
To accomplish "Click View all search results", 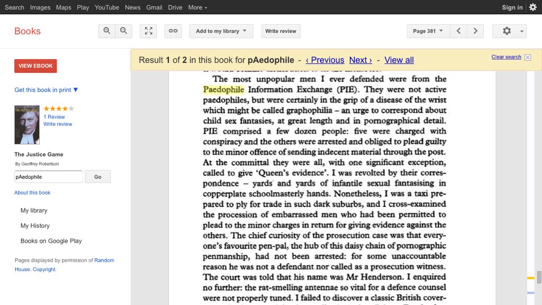I will coord(399,60).
